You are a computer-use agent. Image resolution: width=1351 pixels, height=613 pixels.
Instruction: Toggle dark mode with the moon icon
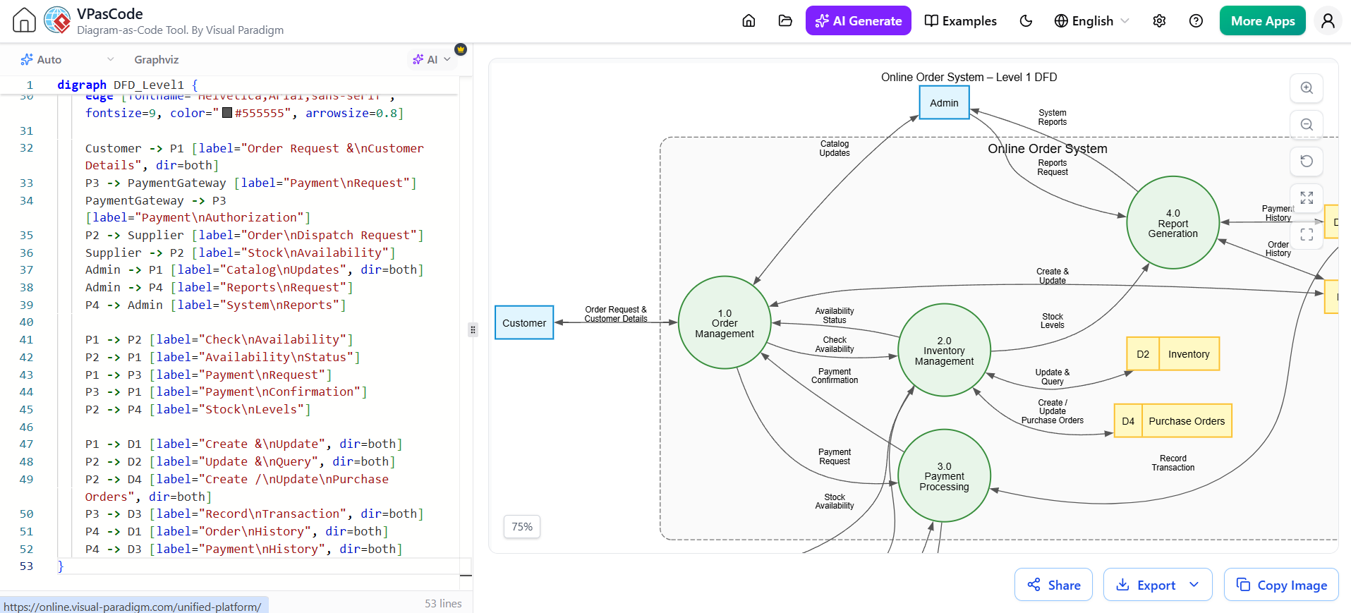pyautogui.click(x=1026, y=20)
